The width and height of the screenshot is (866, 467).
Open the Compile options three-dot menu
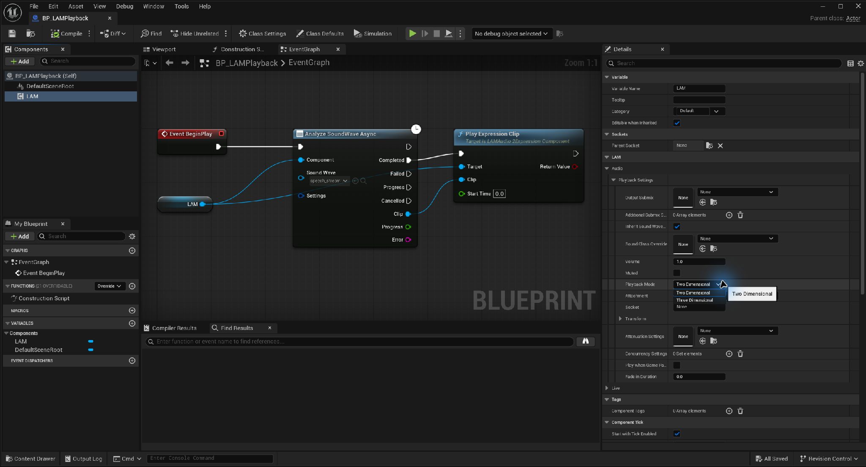89,33
